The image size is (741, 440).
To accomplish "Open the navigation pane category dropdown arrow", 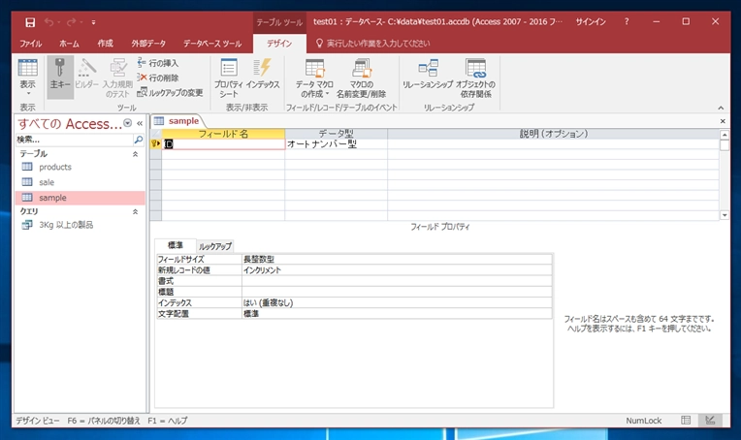I will (x=128, y=123).
